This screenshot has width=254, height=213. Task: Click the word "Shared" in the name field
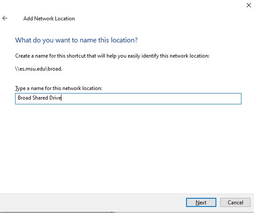point(40,98)
